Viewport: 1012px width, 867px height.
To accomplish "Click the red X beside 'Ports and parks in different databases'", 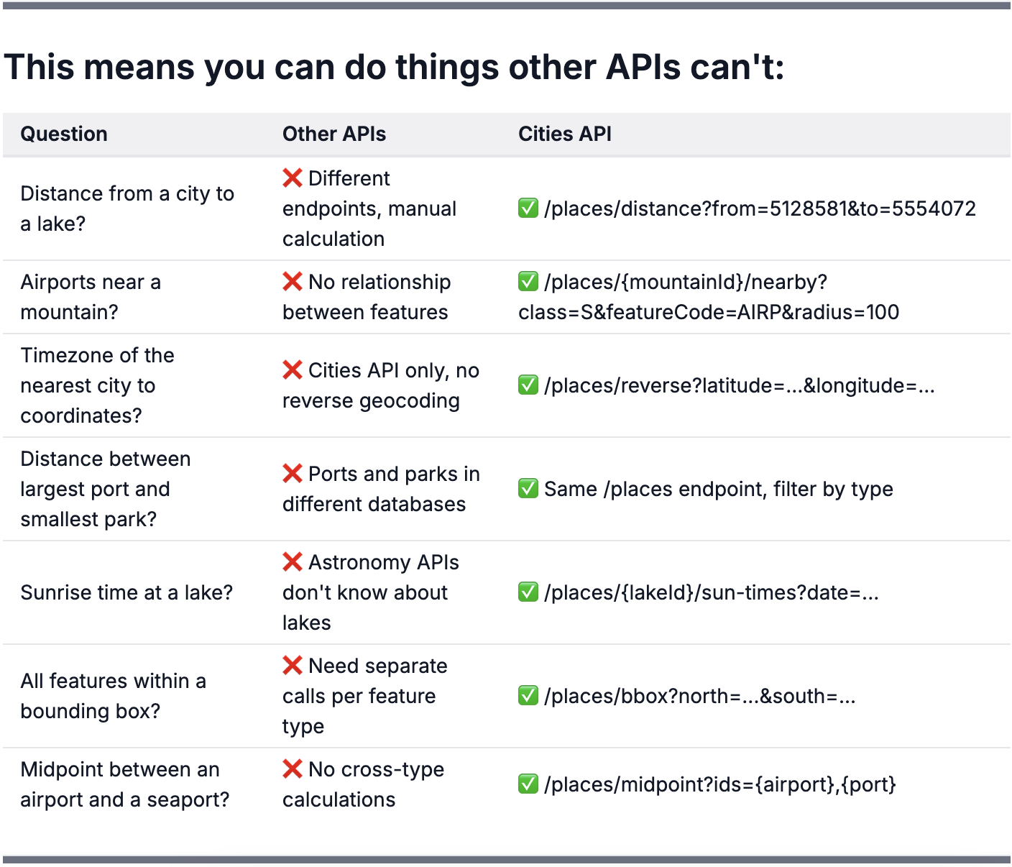I will coord(292,474).
